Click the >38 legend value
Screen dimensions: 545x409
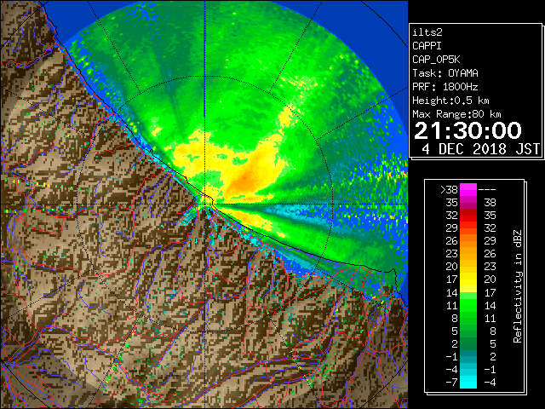click(x=449, y=190)
